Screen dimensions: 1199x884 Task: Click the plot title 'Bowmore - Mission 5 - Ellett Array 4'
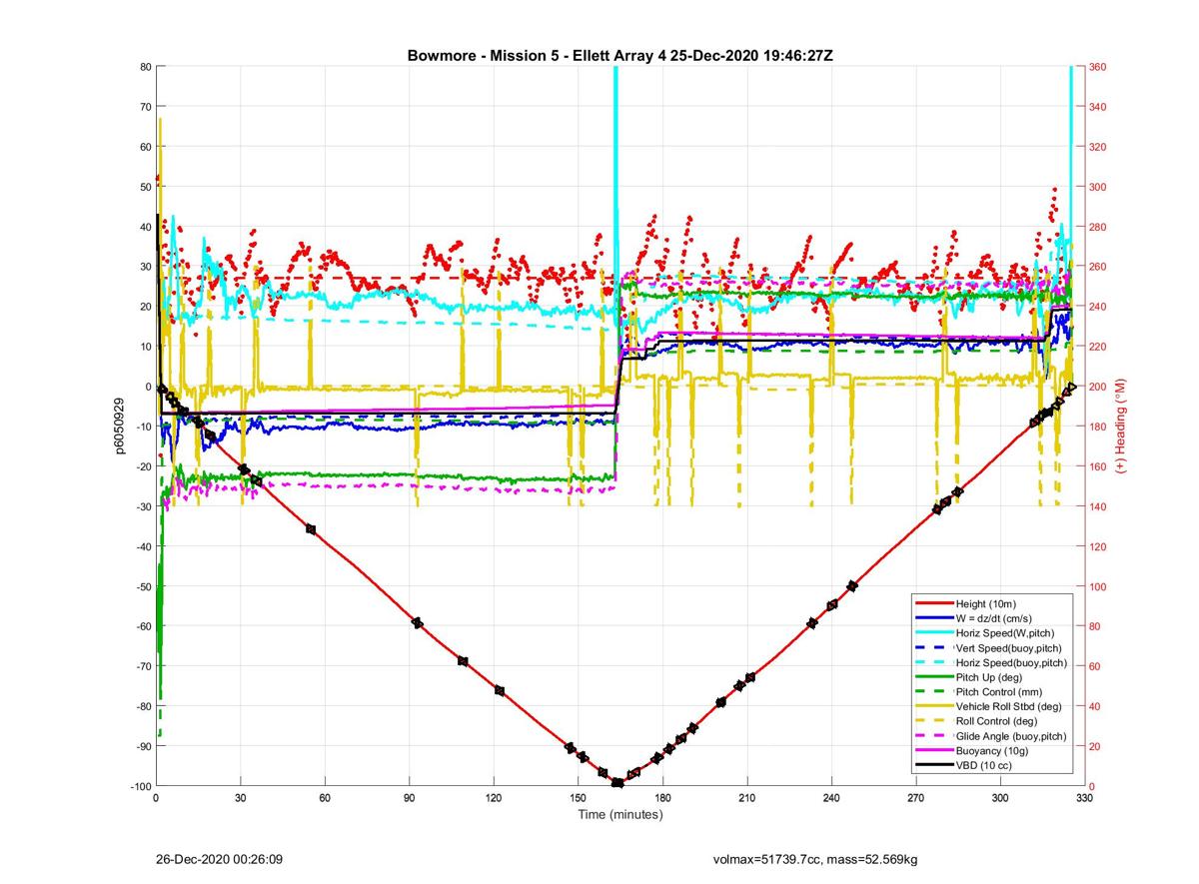tap(537, 56)
